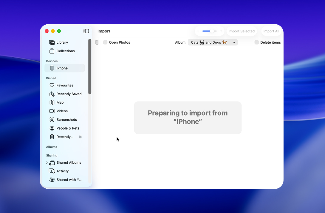Viewport: 325px width, 213px height.
Task: Click the Map icon in sidebar
Action: (52, 102)
